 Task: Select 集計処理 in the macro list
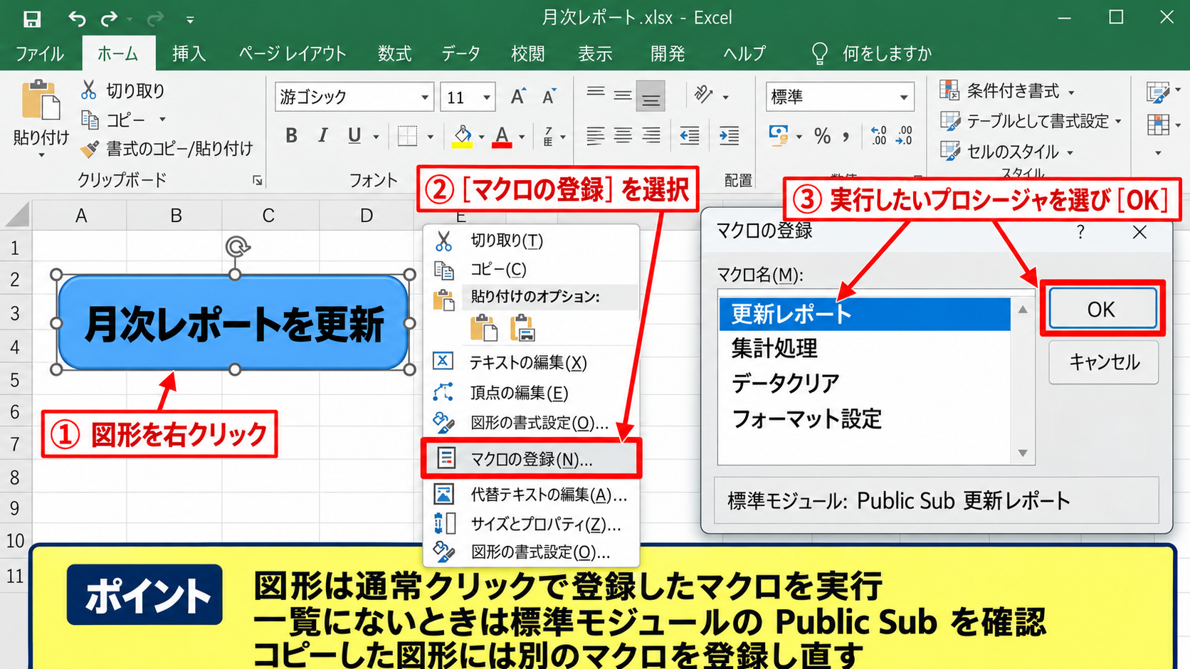click(865, 348)
